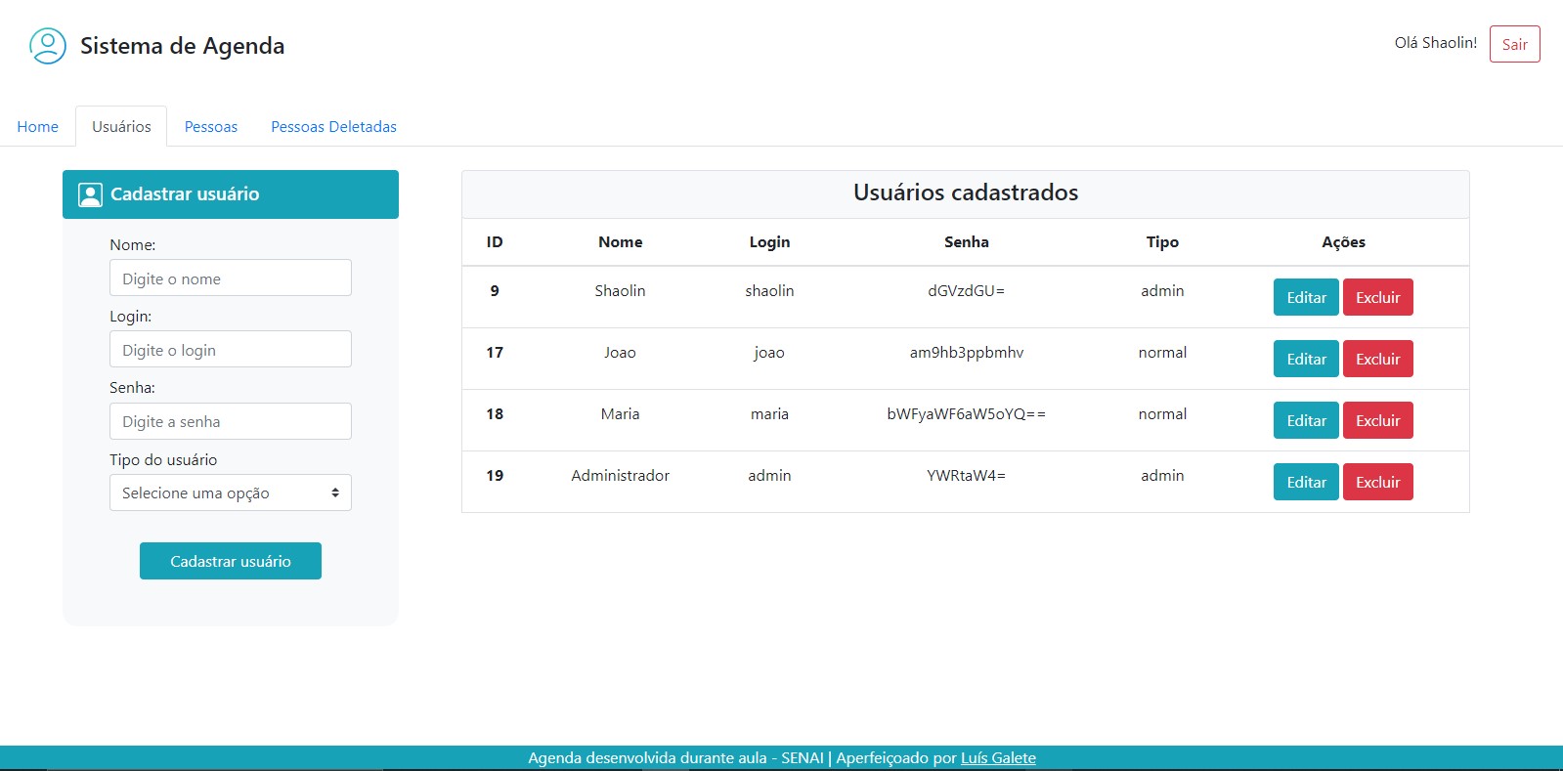Click the name cell Joao
1563x771 pixels.
click(x=621, y=353)
